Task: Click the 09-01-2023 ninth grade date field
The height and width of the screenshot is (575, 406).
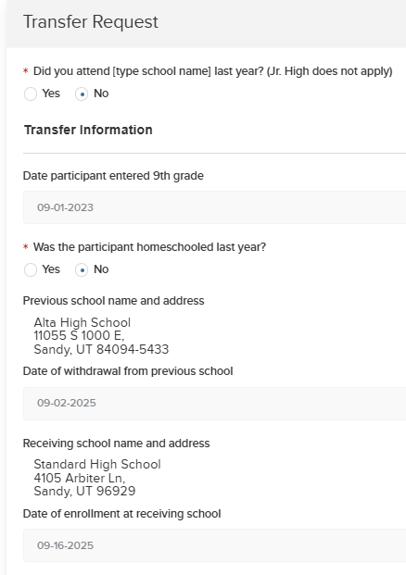Action: click(x=214, y=207)
